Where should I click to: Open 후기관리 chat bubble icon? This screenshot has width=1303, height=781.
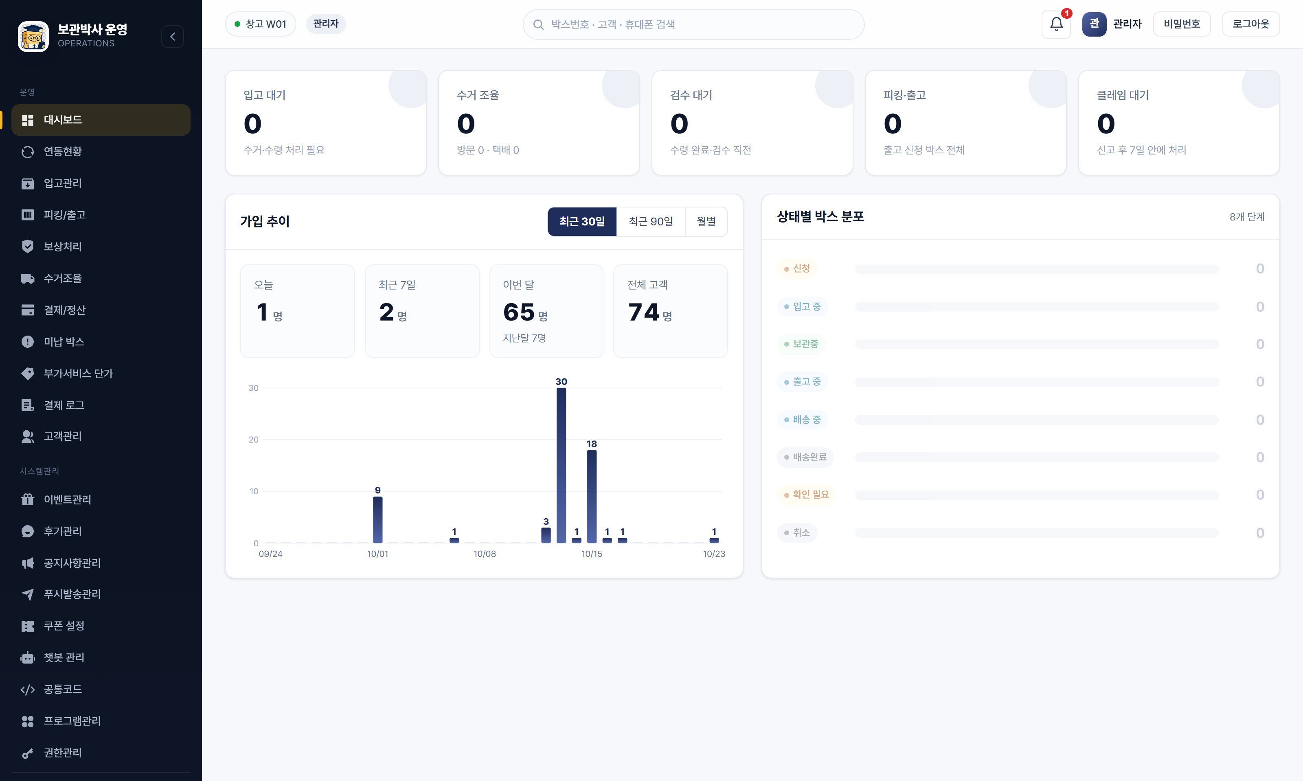coord(27,532)
